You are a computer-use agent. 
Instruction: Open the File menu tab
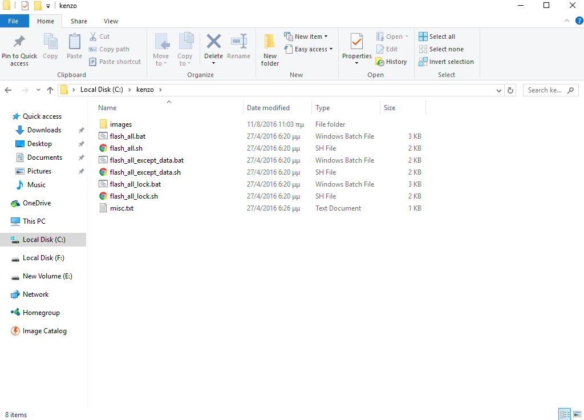pyautogui.click(x=13, y=21)
